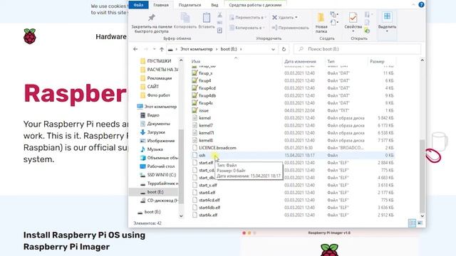Screen dimensions: 456x256
Task: Click the Удалить button in the ribbon
Action: coord(284,18)
